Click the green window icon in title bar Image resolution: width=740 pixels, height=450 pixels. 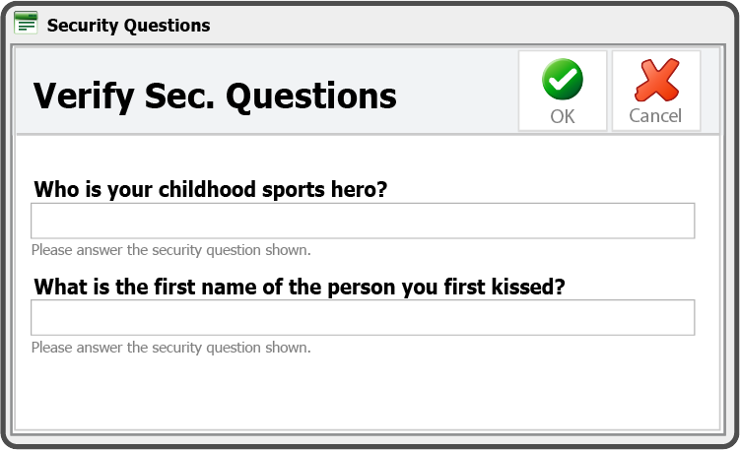[x=26, y=23]
